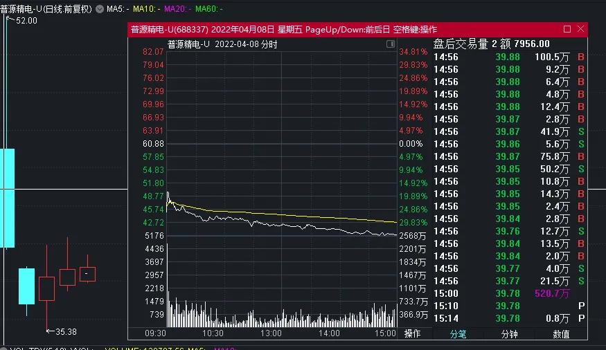Viewport: 606px width, 350px height.
Task: Click the 520.7万 closing auction volume
Action: coord(552,294)
